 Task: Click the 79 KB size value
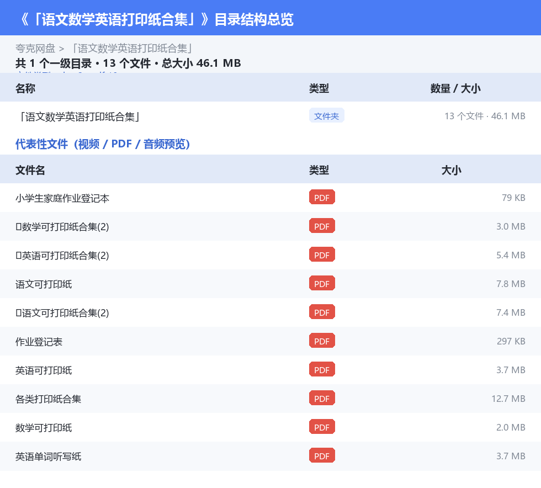513,198
